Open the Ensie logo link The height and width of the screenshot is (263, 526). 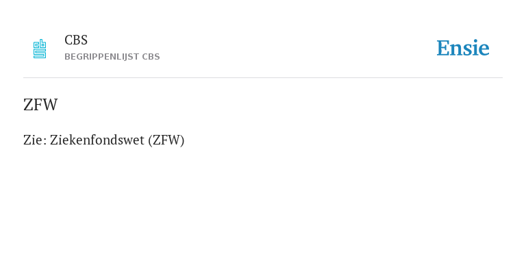tap(463, 48)
